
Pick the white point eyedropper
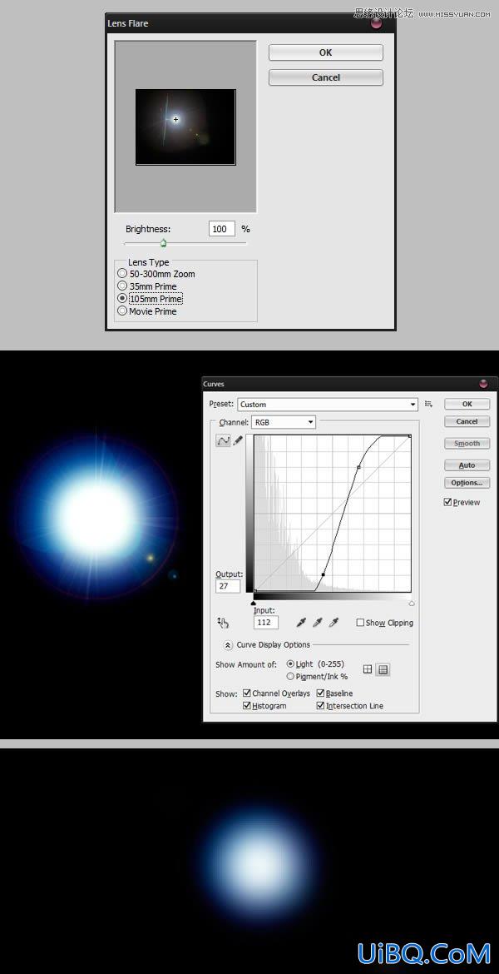click(333, 622)
